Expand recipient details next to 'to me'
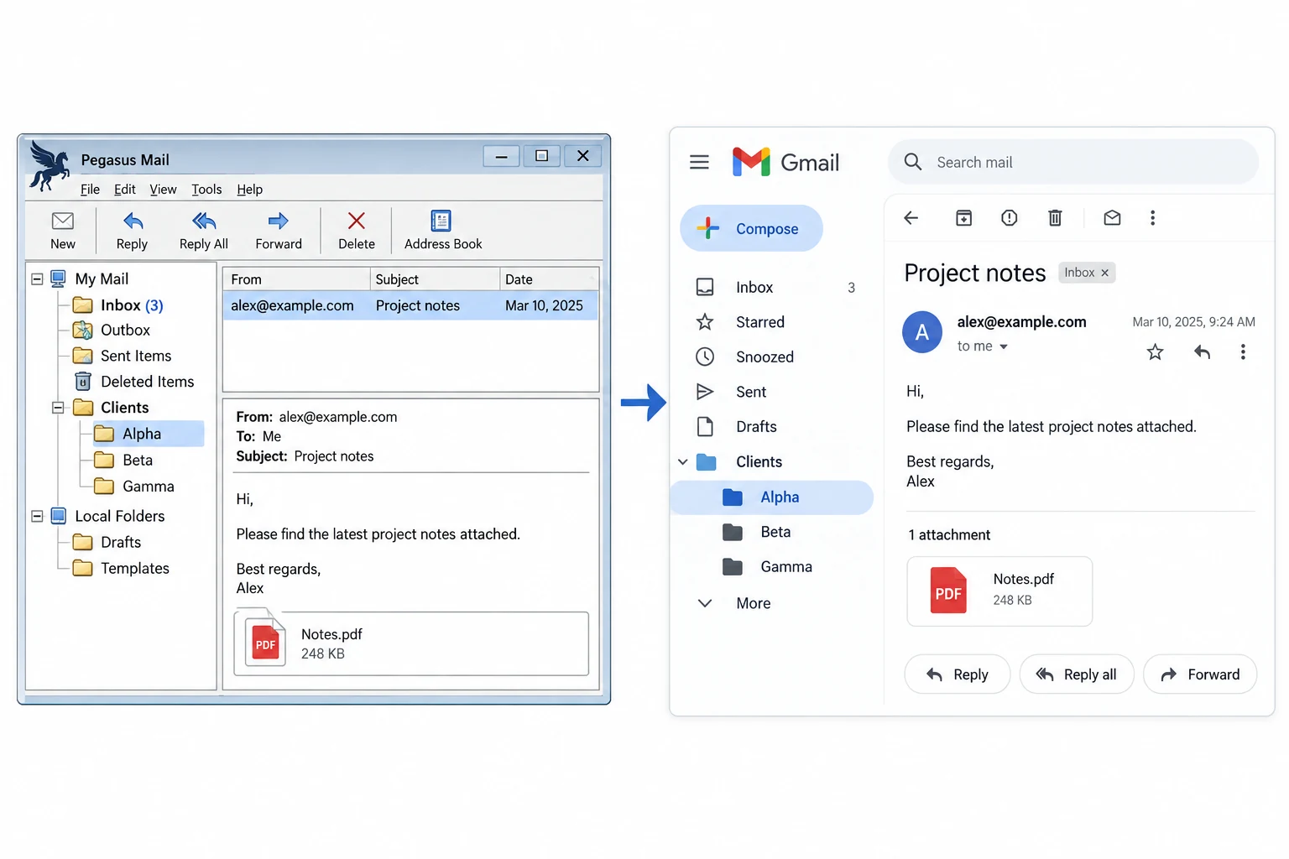Image resolution: width=1289 pixels, height=859 pixels. point(1004,346)
